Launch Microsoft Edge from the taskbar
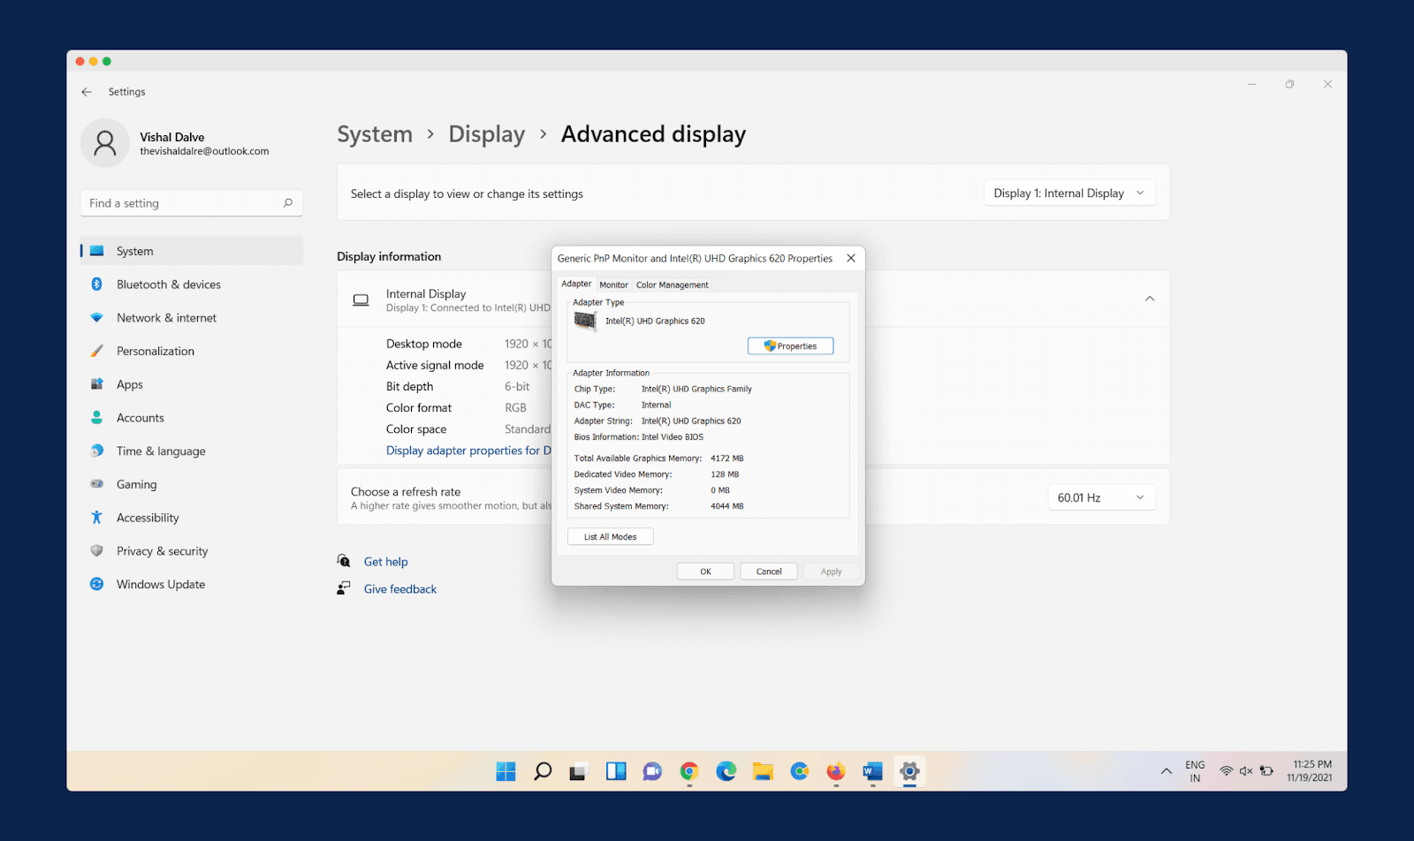 [726, 770]
